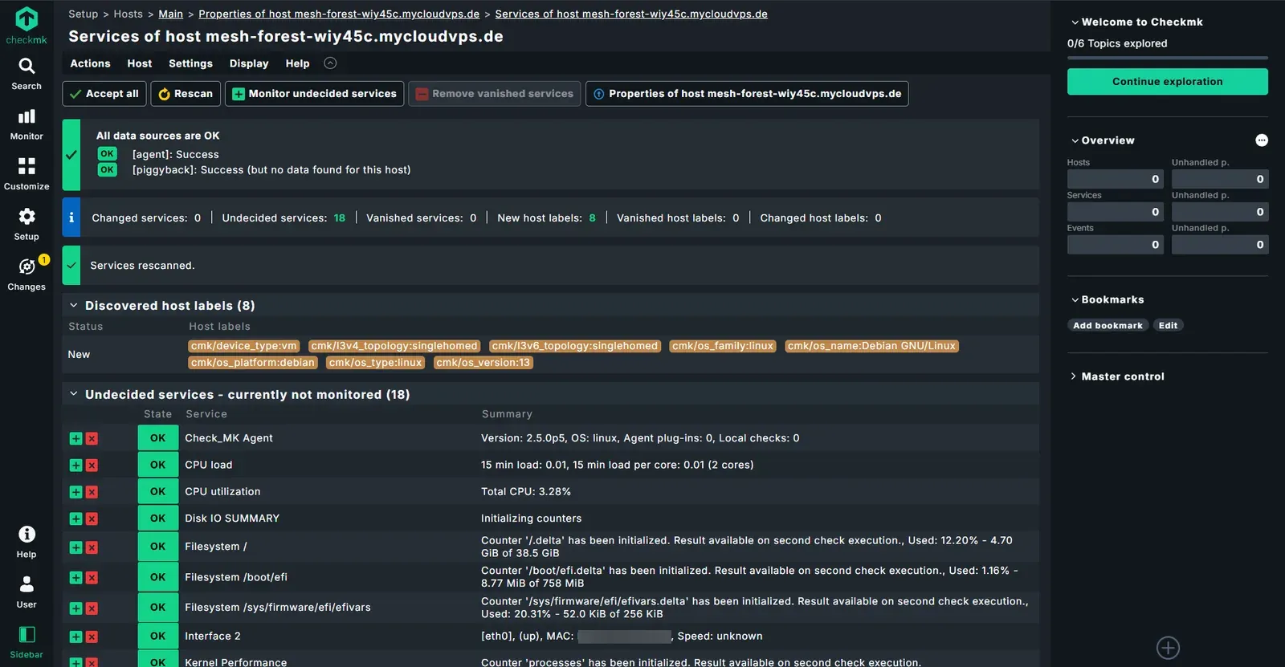The image size is (1285, 667).
Task: Collapse the Welcome to Checkmk panel
Action: point(1075,22)
